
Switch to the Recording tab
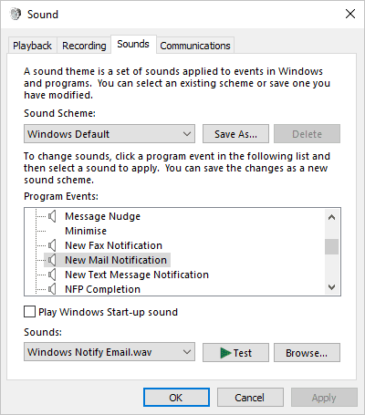point(84,46)
